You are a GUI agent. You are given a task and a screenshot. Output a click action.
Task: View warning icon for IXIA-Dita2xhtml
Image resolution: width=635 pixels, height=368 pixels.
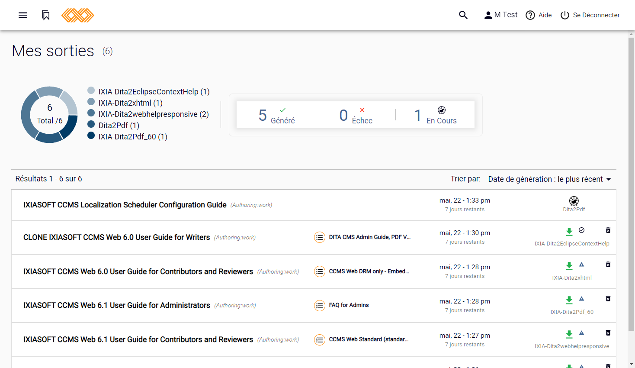582,265
